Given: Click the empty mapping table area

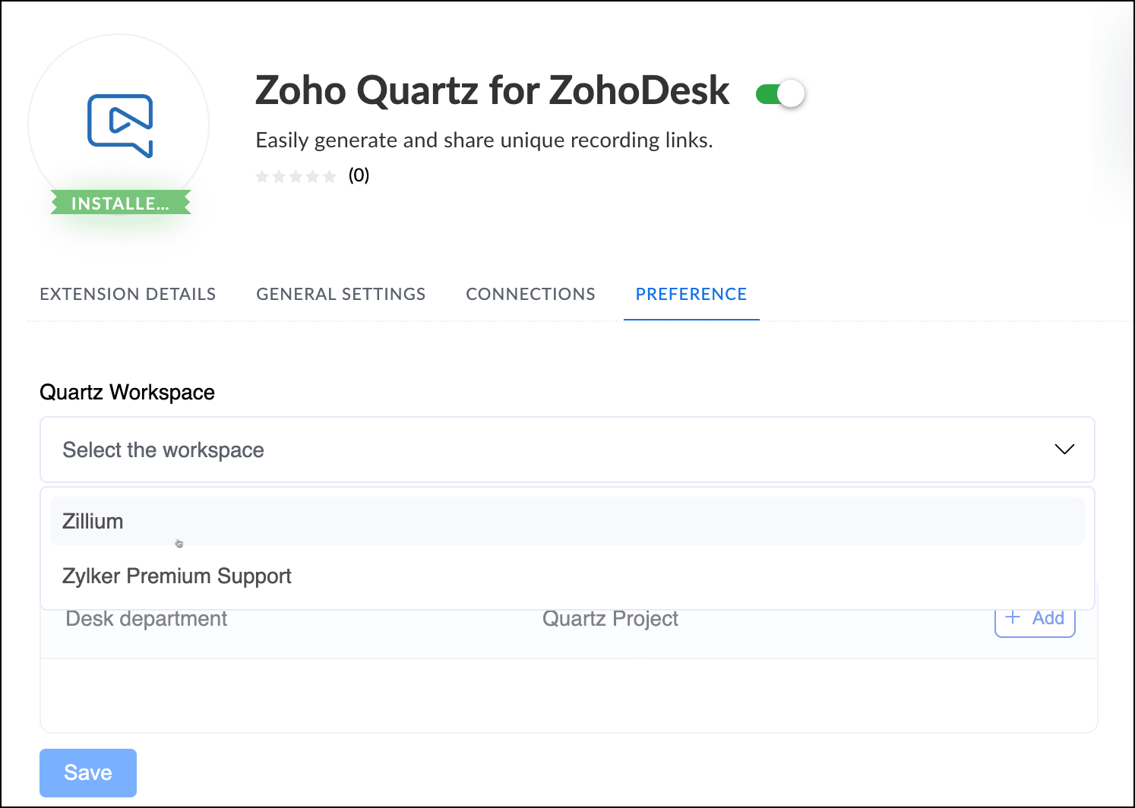Looking at the screenshot, I should (x=568, y=695).
